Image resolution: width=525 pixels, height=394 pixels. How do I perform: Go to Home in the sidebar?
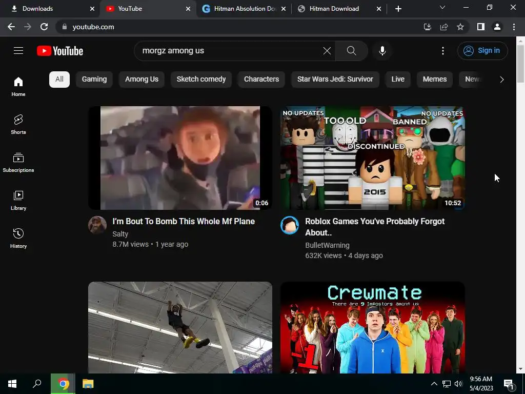pos(18,87)
